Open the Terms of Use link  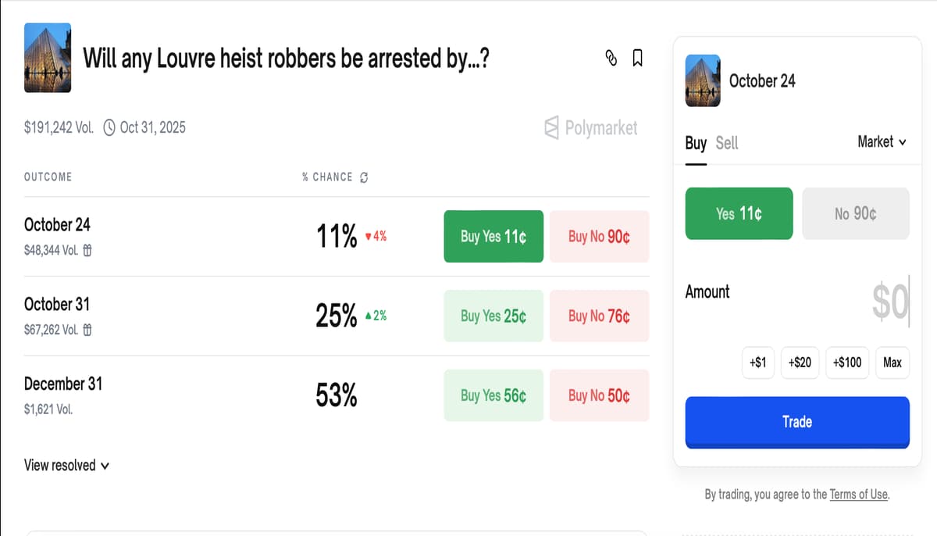tap(858, 495)
